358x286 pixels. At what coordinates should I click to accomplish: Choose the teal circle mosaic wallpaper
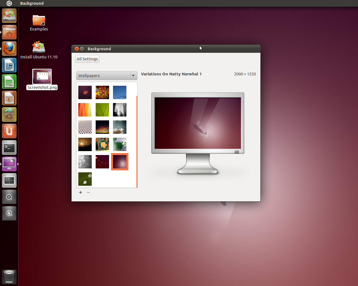coord(102,144)
